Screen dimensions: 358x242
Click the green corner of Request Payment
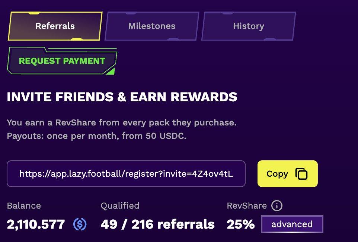(111, 71)
